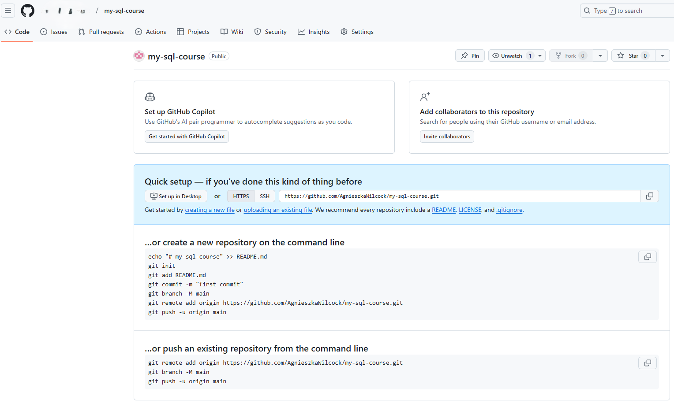
Task: Click the repository clone URL field
Action: pyautogui.click(x=460, y=196)
